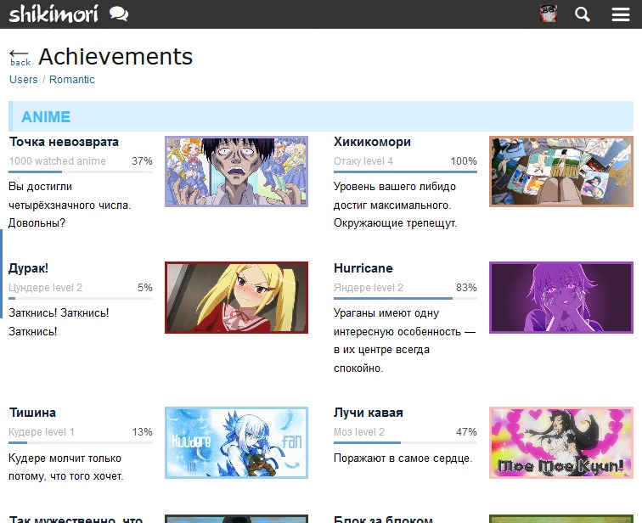Click the Hurricane achievement title

click(x=363, y=268)
